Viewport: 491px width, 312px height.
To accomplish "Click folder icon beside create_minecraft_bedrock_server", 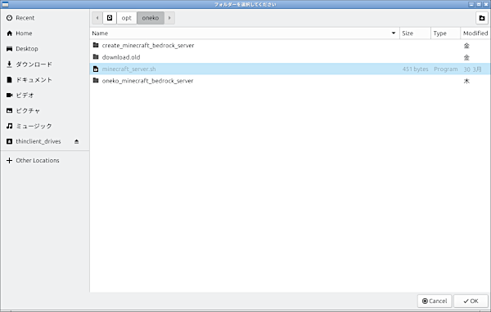I will (x=96, y=45).
